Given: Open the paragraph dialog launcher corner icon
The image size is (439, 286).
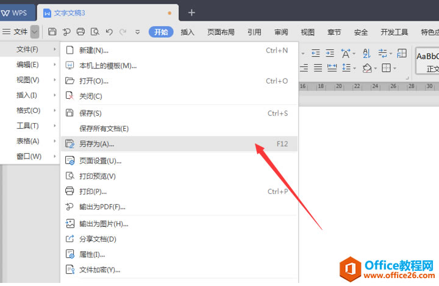Looking at the screenshot, I should coord(407,78).
